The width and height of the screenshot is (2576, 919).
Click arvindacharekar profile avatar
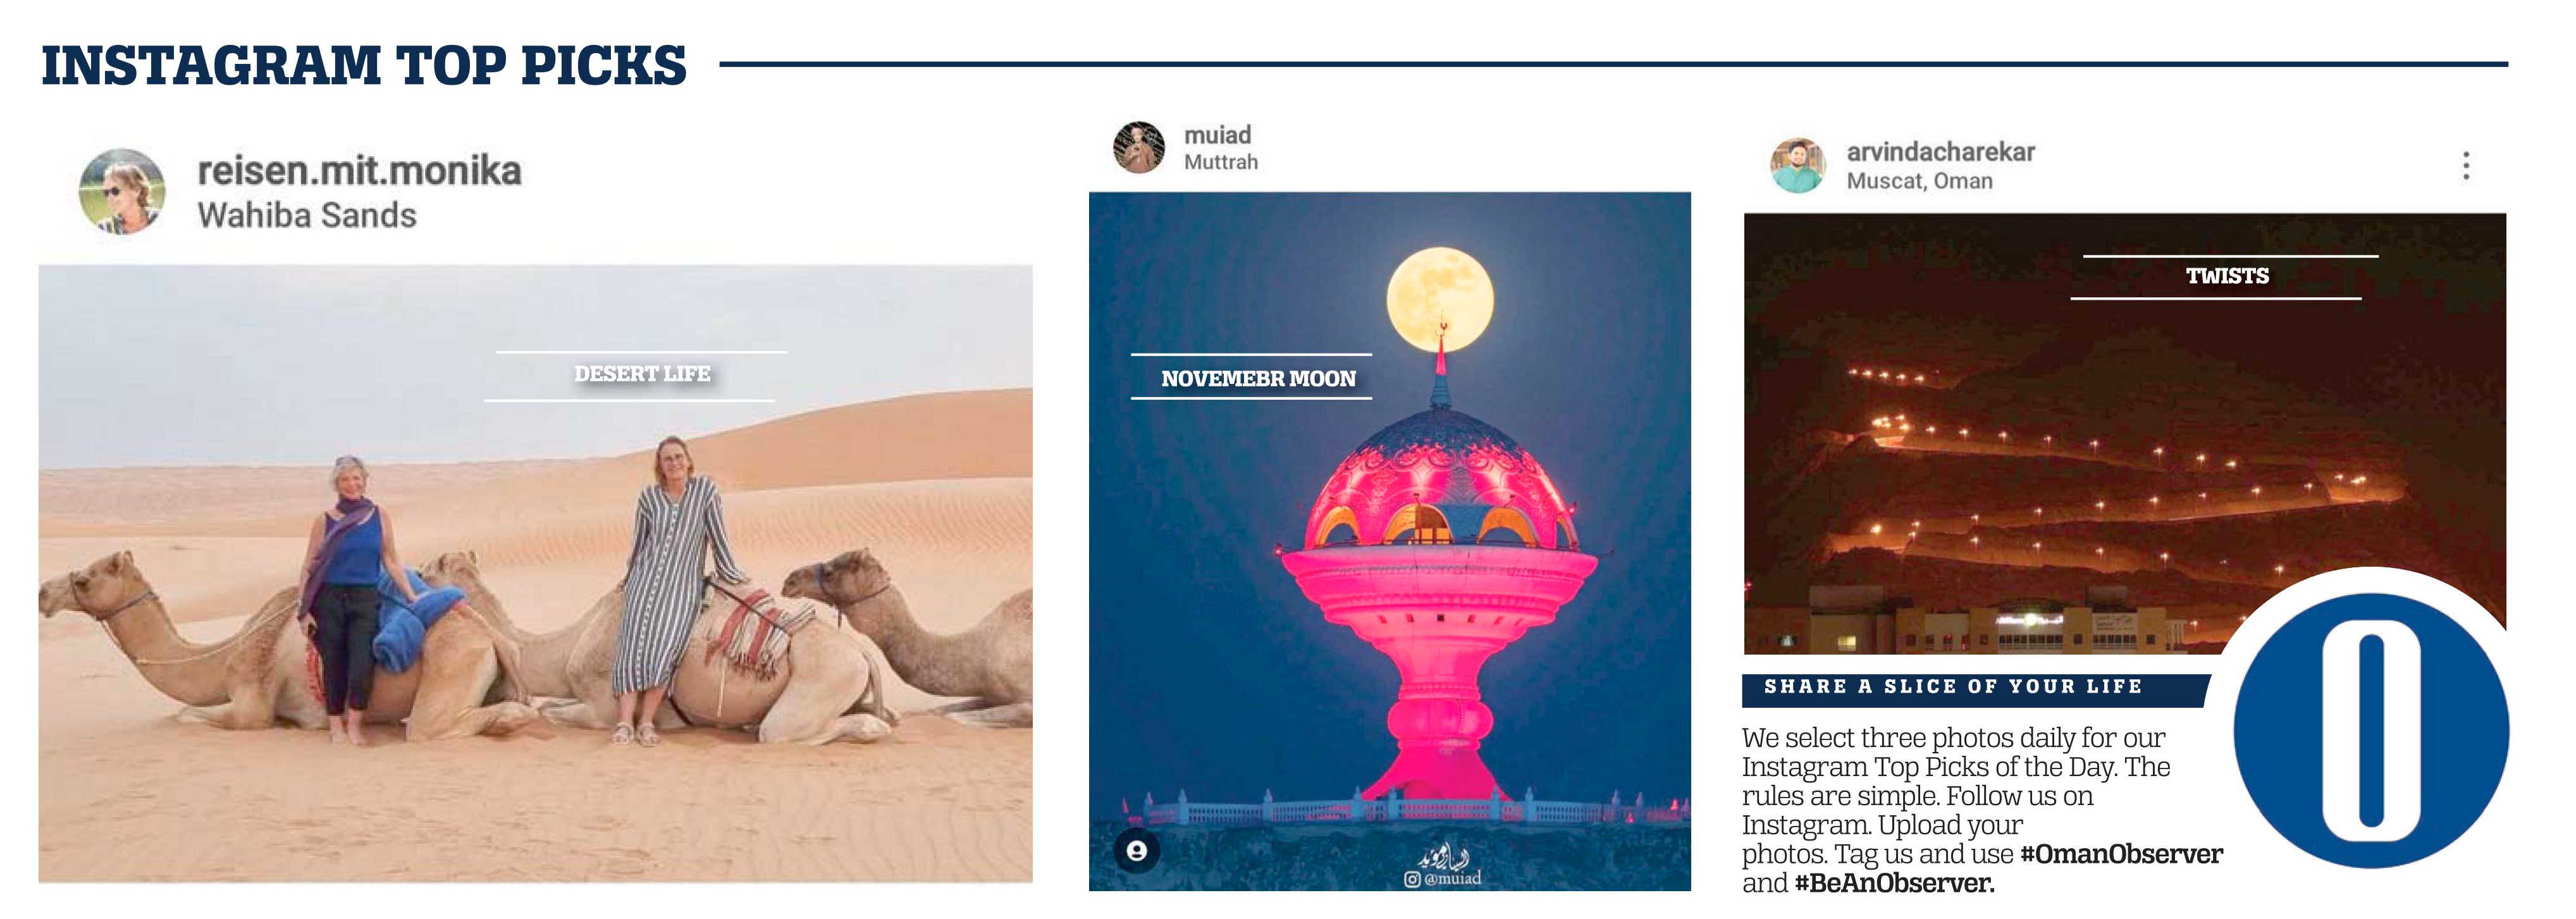1798,166
